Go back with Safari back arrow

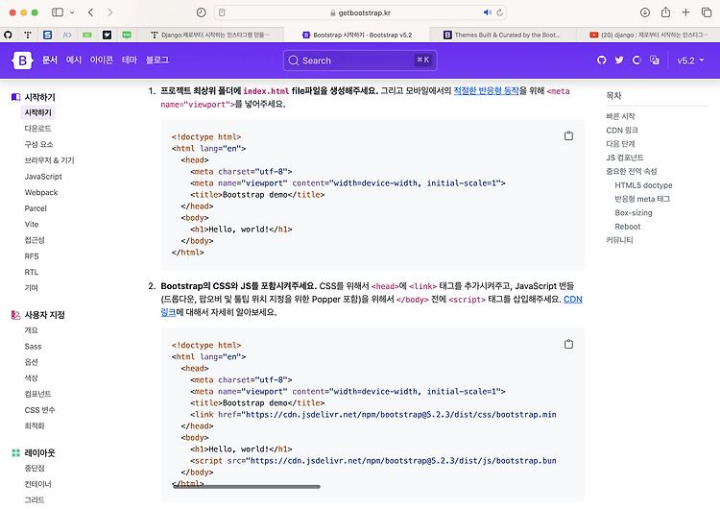click(90, 12)
